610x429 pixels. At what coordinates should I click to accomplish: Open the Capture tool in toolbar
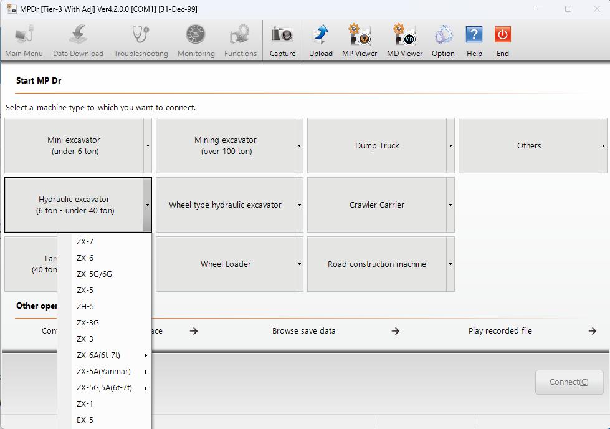coord(282,41)
